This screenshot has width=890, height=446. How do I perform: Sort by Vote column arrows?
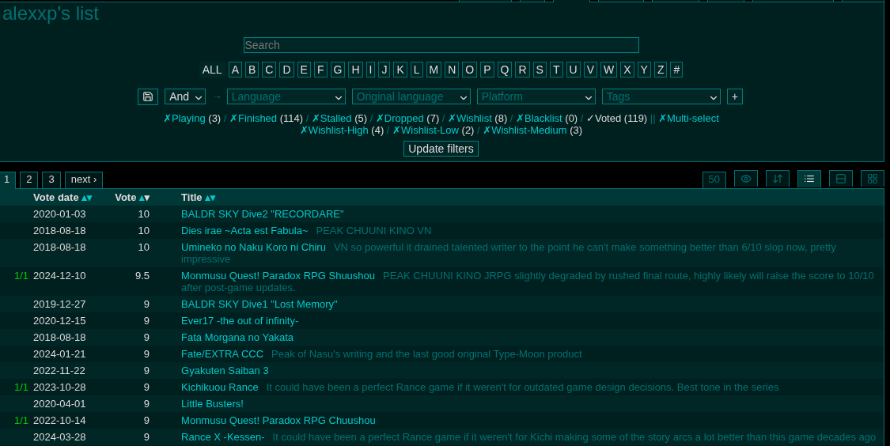click(144, 198)
